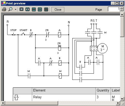Switch to two-page view layout
This screenshot has width=125, height=106.
pyautogui.click(x=28, y=9)
